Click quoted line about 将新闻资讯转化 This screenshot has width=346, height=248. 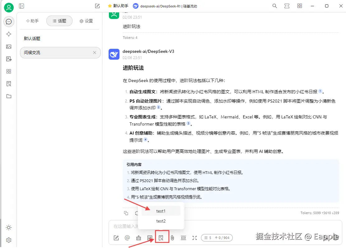pyautogui.click(x=187, y=172)
